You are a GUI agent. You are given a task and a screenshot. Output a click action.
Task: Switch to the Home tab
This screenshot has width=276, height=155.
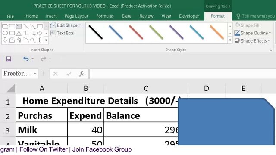click(31, 16)
